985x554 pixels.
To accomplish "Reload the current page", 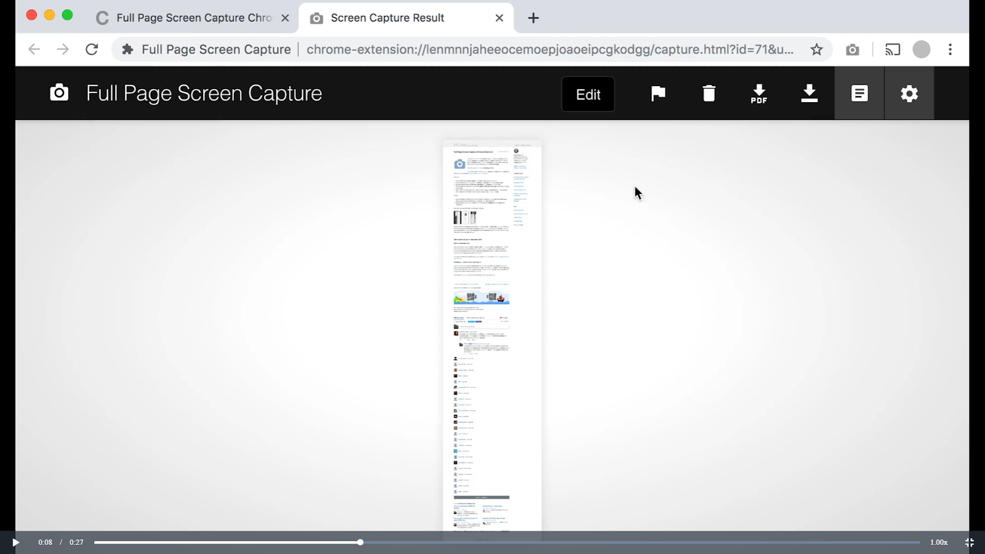I will click(x=92, y=49).
